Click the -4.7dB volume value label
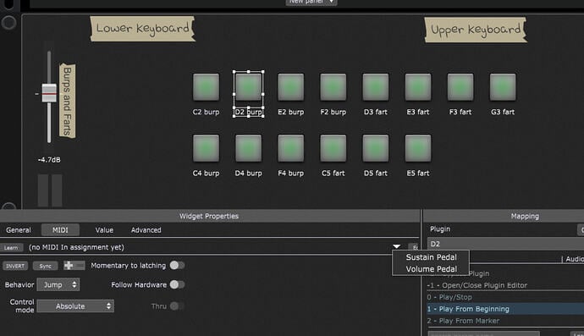 click(x=49, y=160)
